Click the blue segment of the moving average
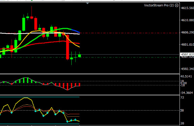This screenshot has height=126, width=194. coord(75,31)
